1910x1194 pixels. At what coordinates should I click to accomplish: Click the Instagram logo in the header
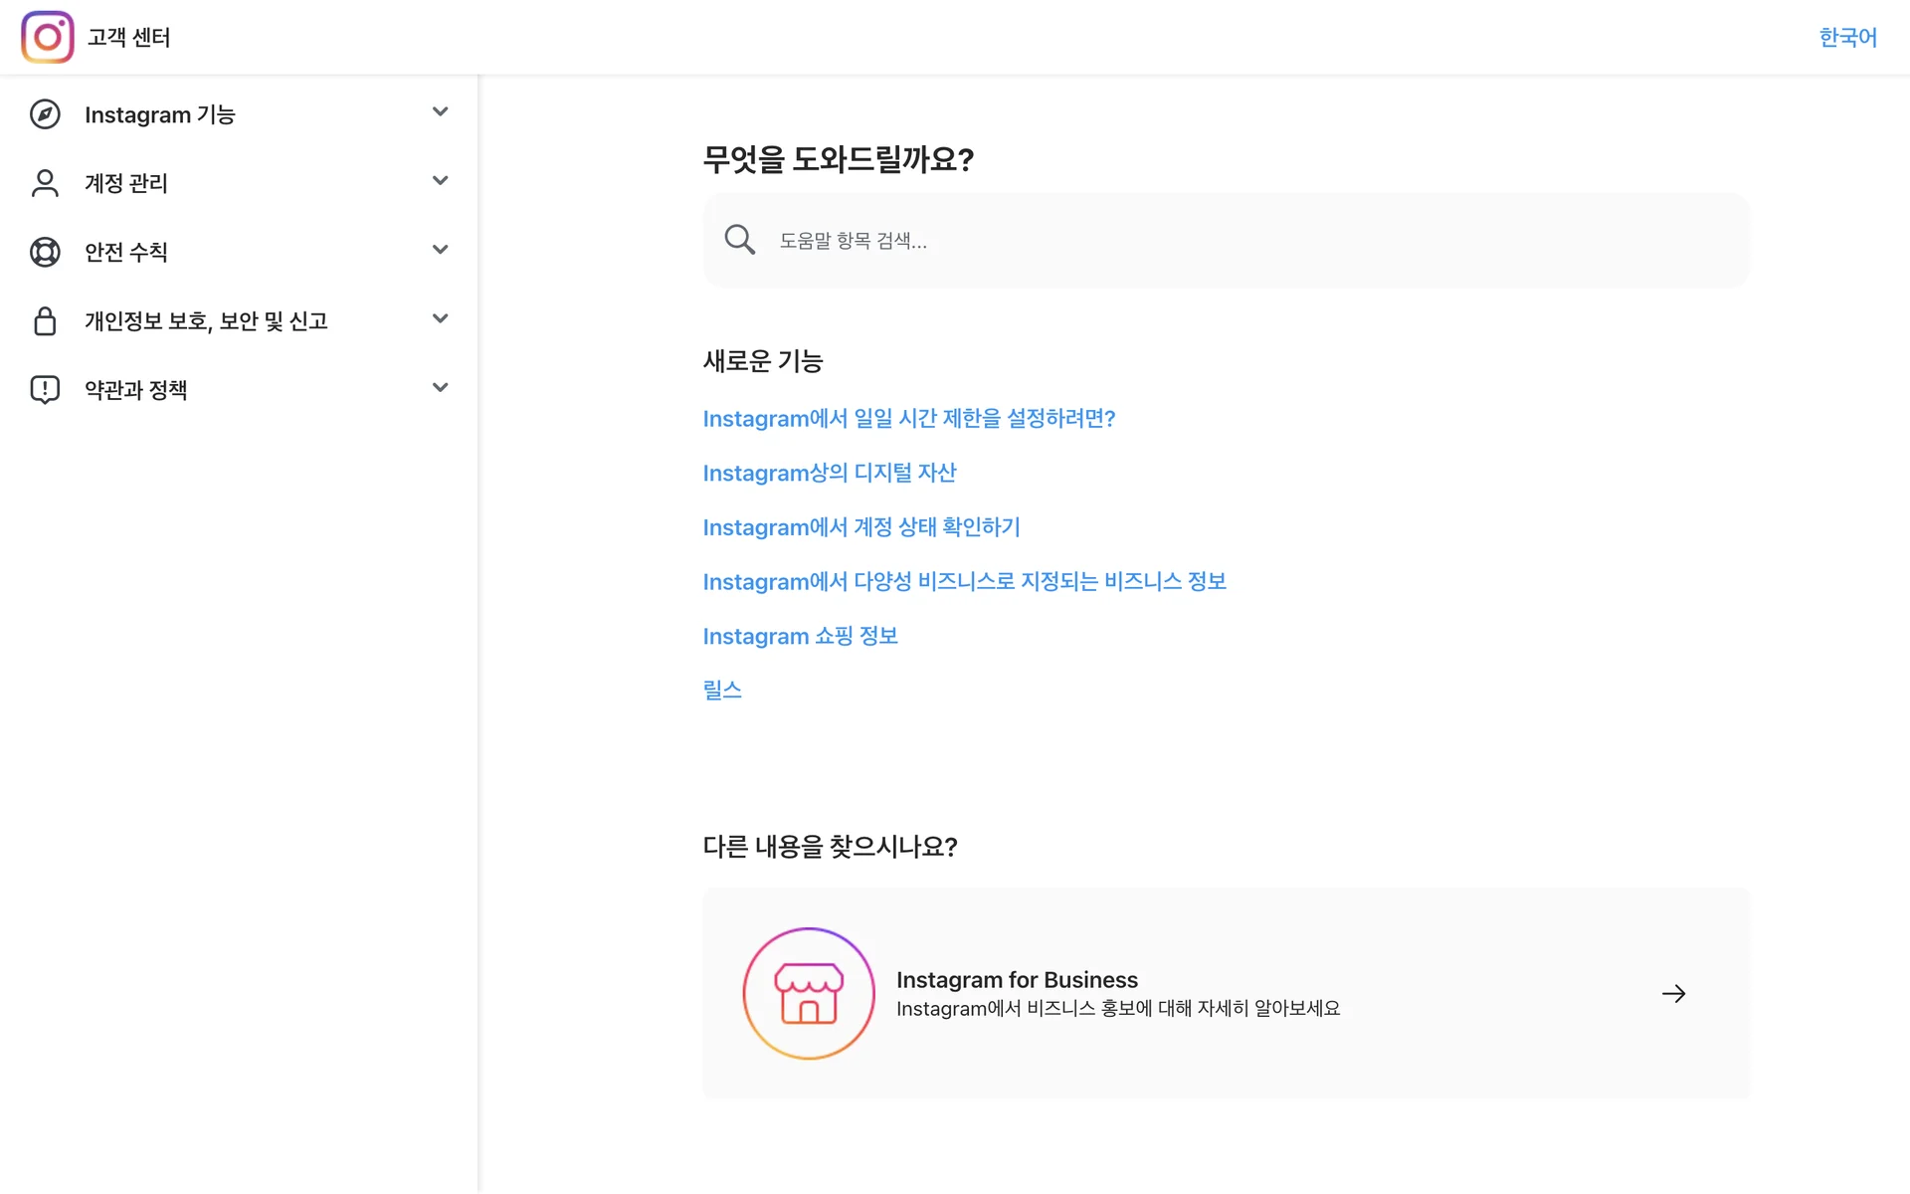pos(47,37)
